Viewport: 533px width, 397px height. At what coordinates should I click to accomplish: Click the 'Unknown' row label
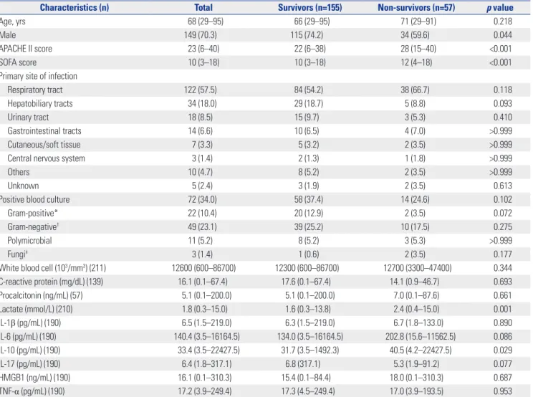tap(23, 186)
